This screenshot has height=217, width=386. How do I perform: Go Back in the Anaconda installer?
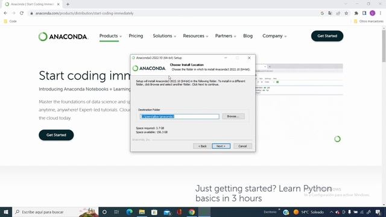pos(202,146)
